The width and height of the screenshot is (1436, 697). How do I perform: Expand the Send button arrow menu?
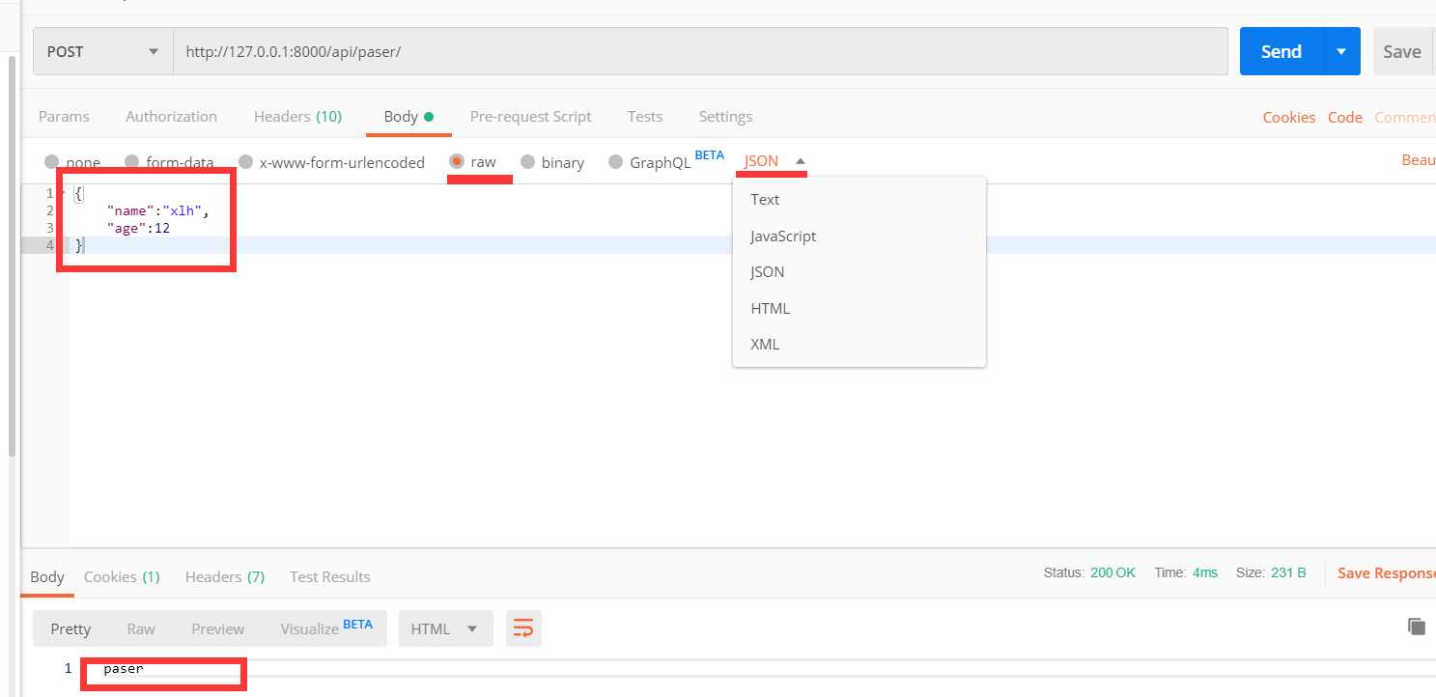[1341, 51]
